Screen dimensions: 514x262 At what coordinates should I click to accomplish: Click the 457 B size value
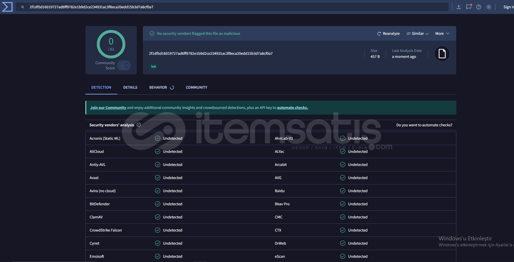click(375, 57)
